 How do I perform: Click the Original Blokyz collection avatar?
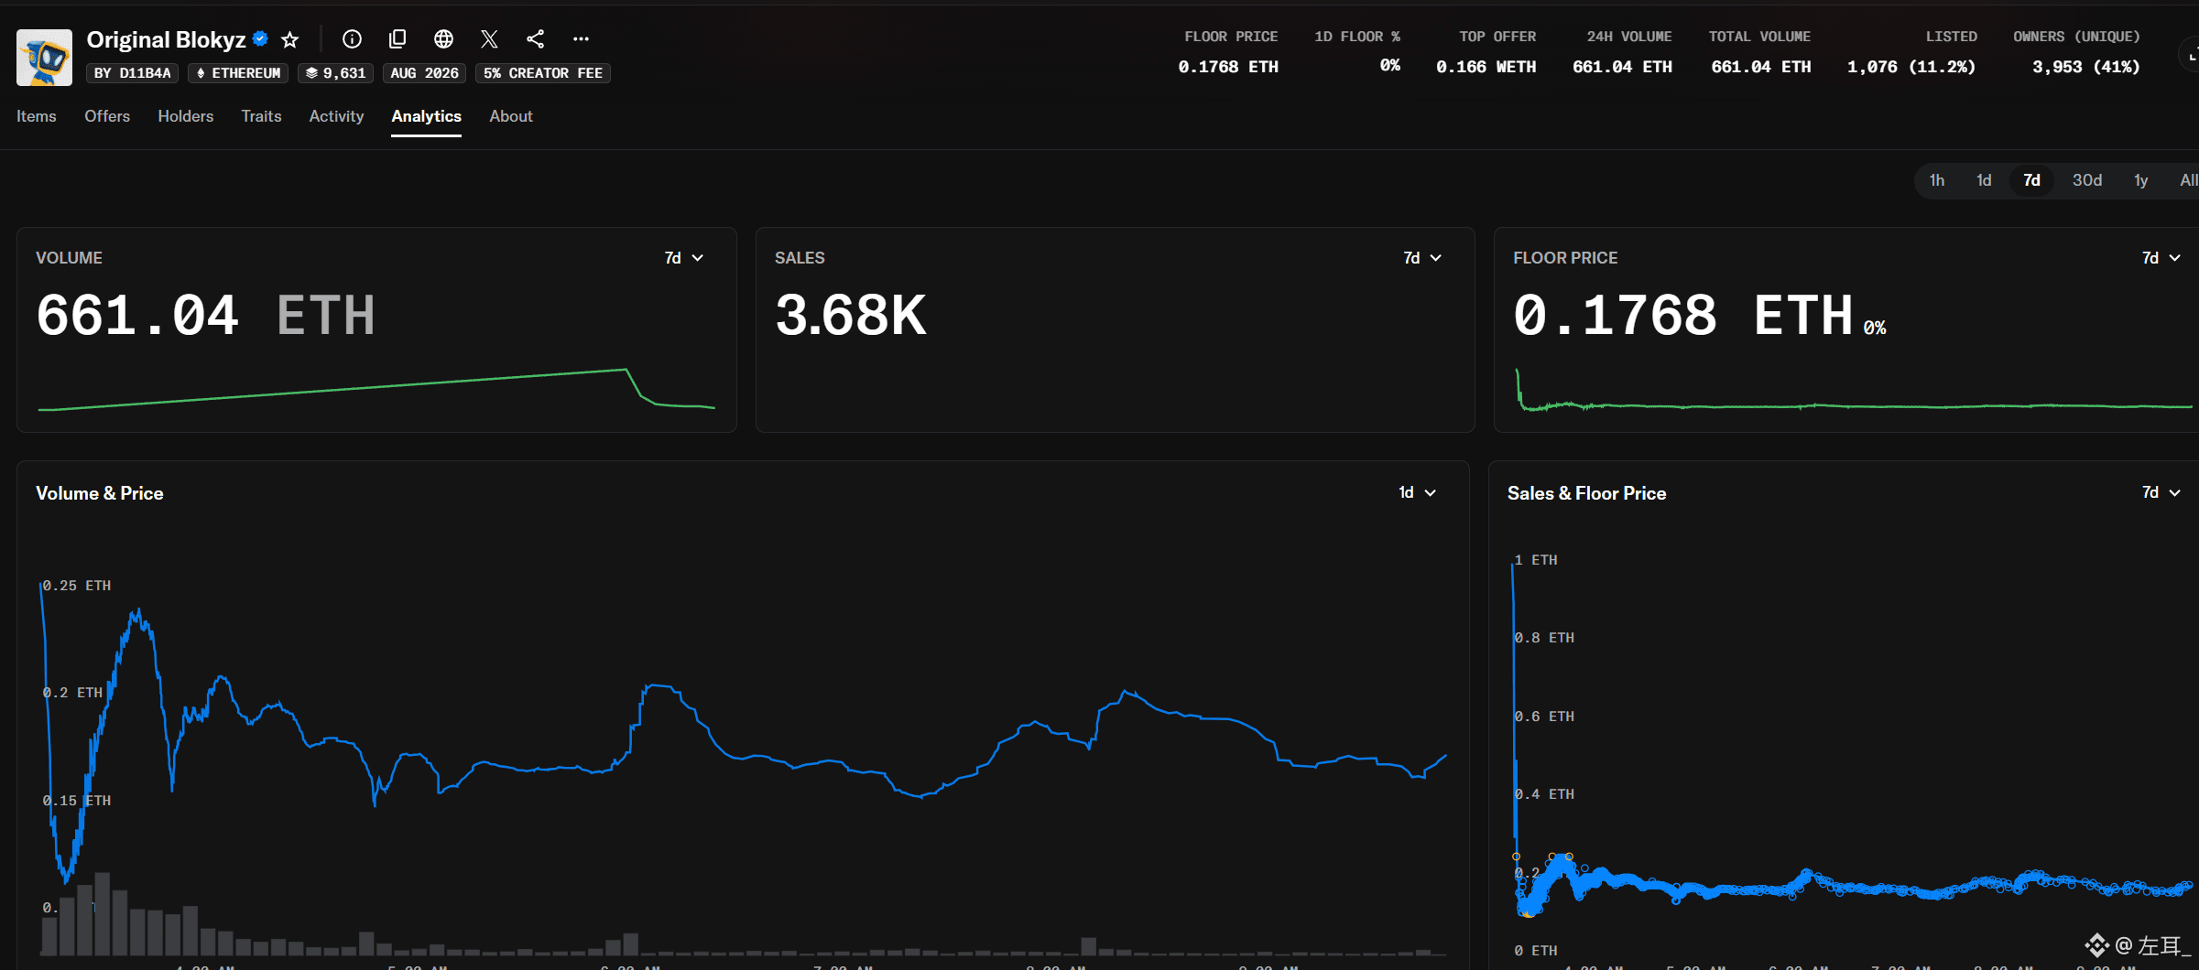click(44, 57)
